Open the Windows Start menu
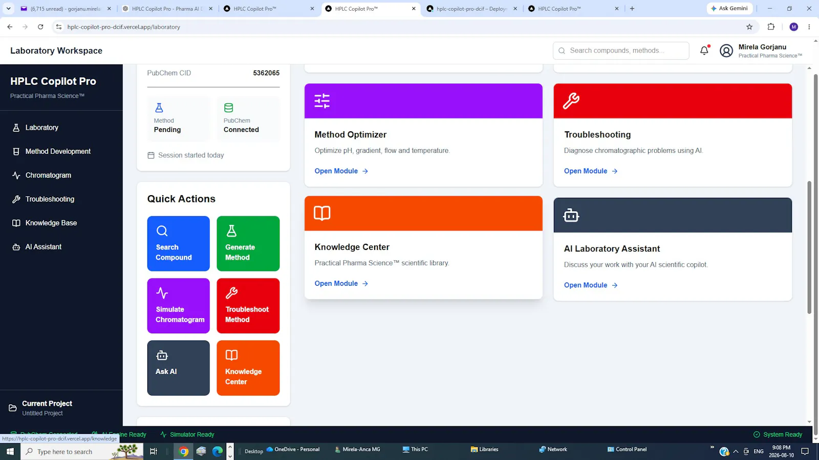The height and width of the screenshot is (460, 819). point(10,451)
